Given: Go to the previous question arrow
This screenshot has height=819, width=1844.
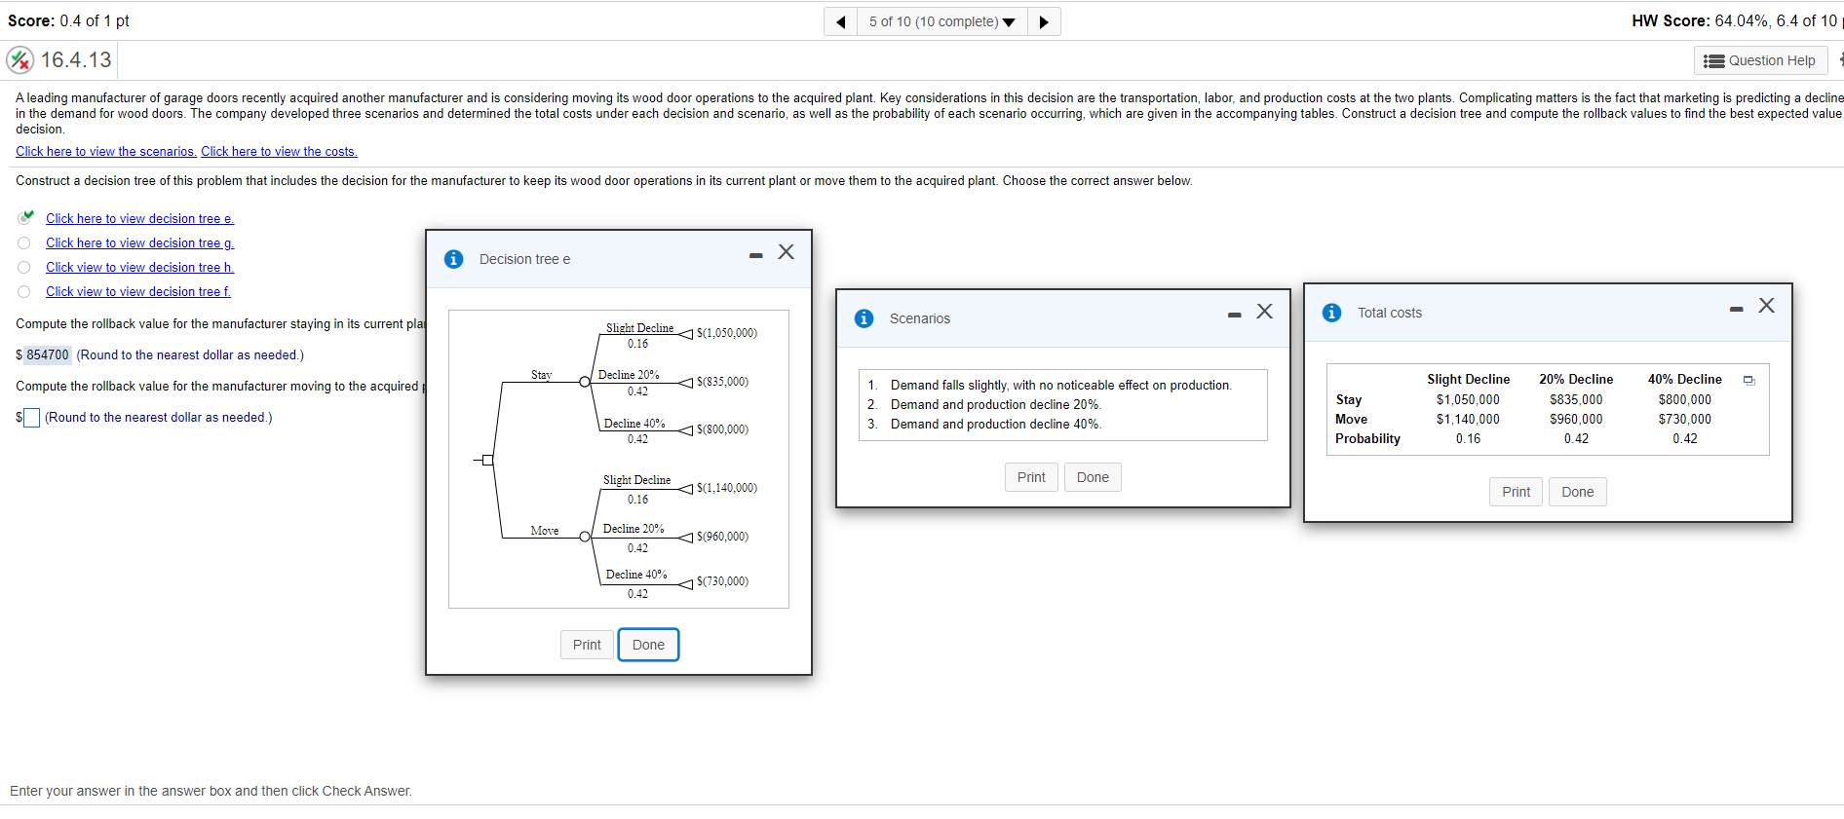Looking at the screenshot, I should click(840, 21).
